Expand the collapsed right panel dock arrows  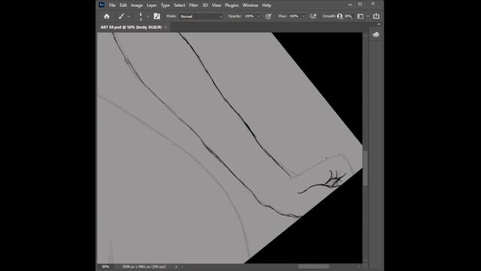(x=379, y=24)
